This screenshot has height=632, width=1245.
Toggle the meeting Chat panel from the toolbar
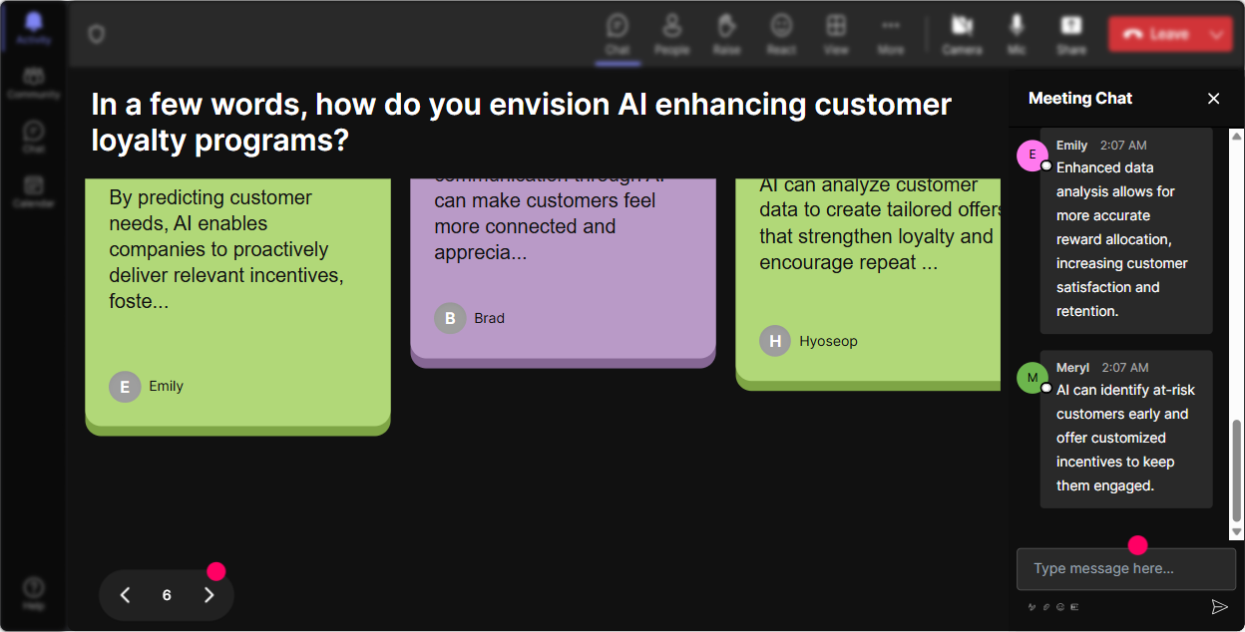click(x=618, y=34)
